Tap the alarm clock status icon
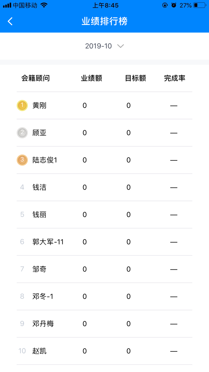The width and height of the screenshot is (209, 372). point(174,5)
